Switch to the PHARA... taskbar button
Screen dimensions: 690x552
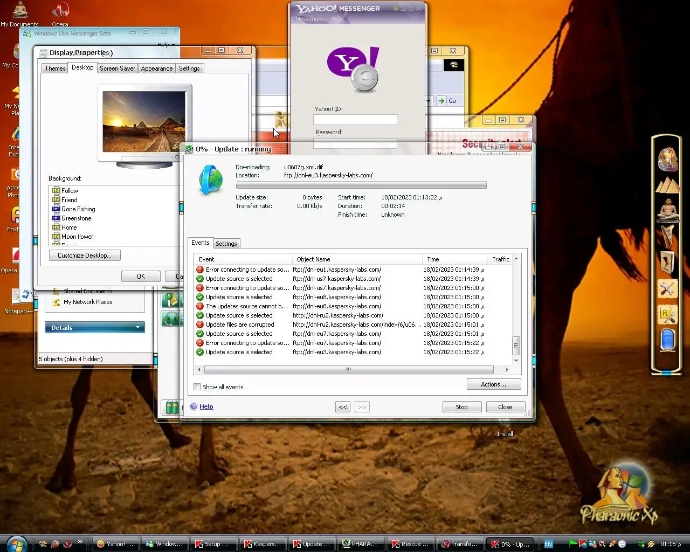[360, 544]
